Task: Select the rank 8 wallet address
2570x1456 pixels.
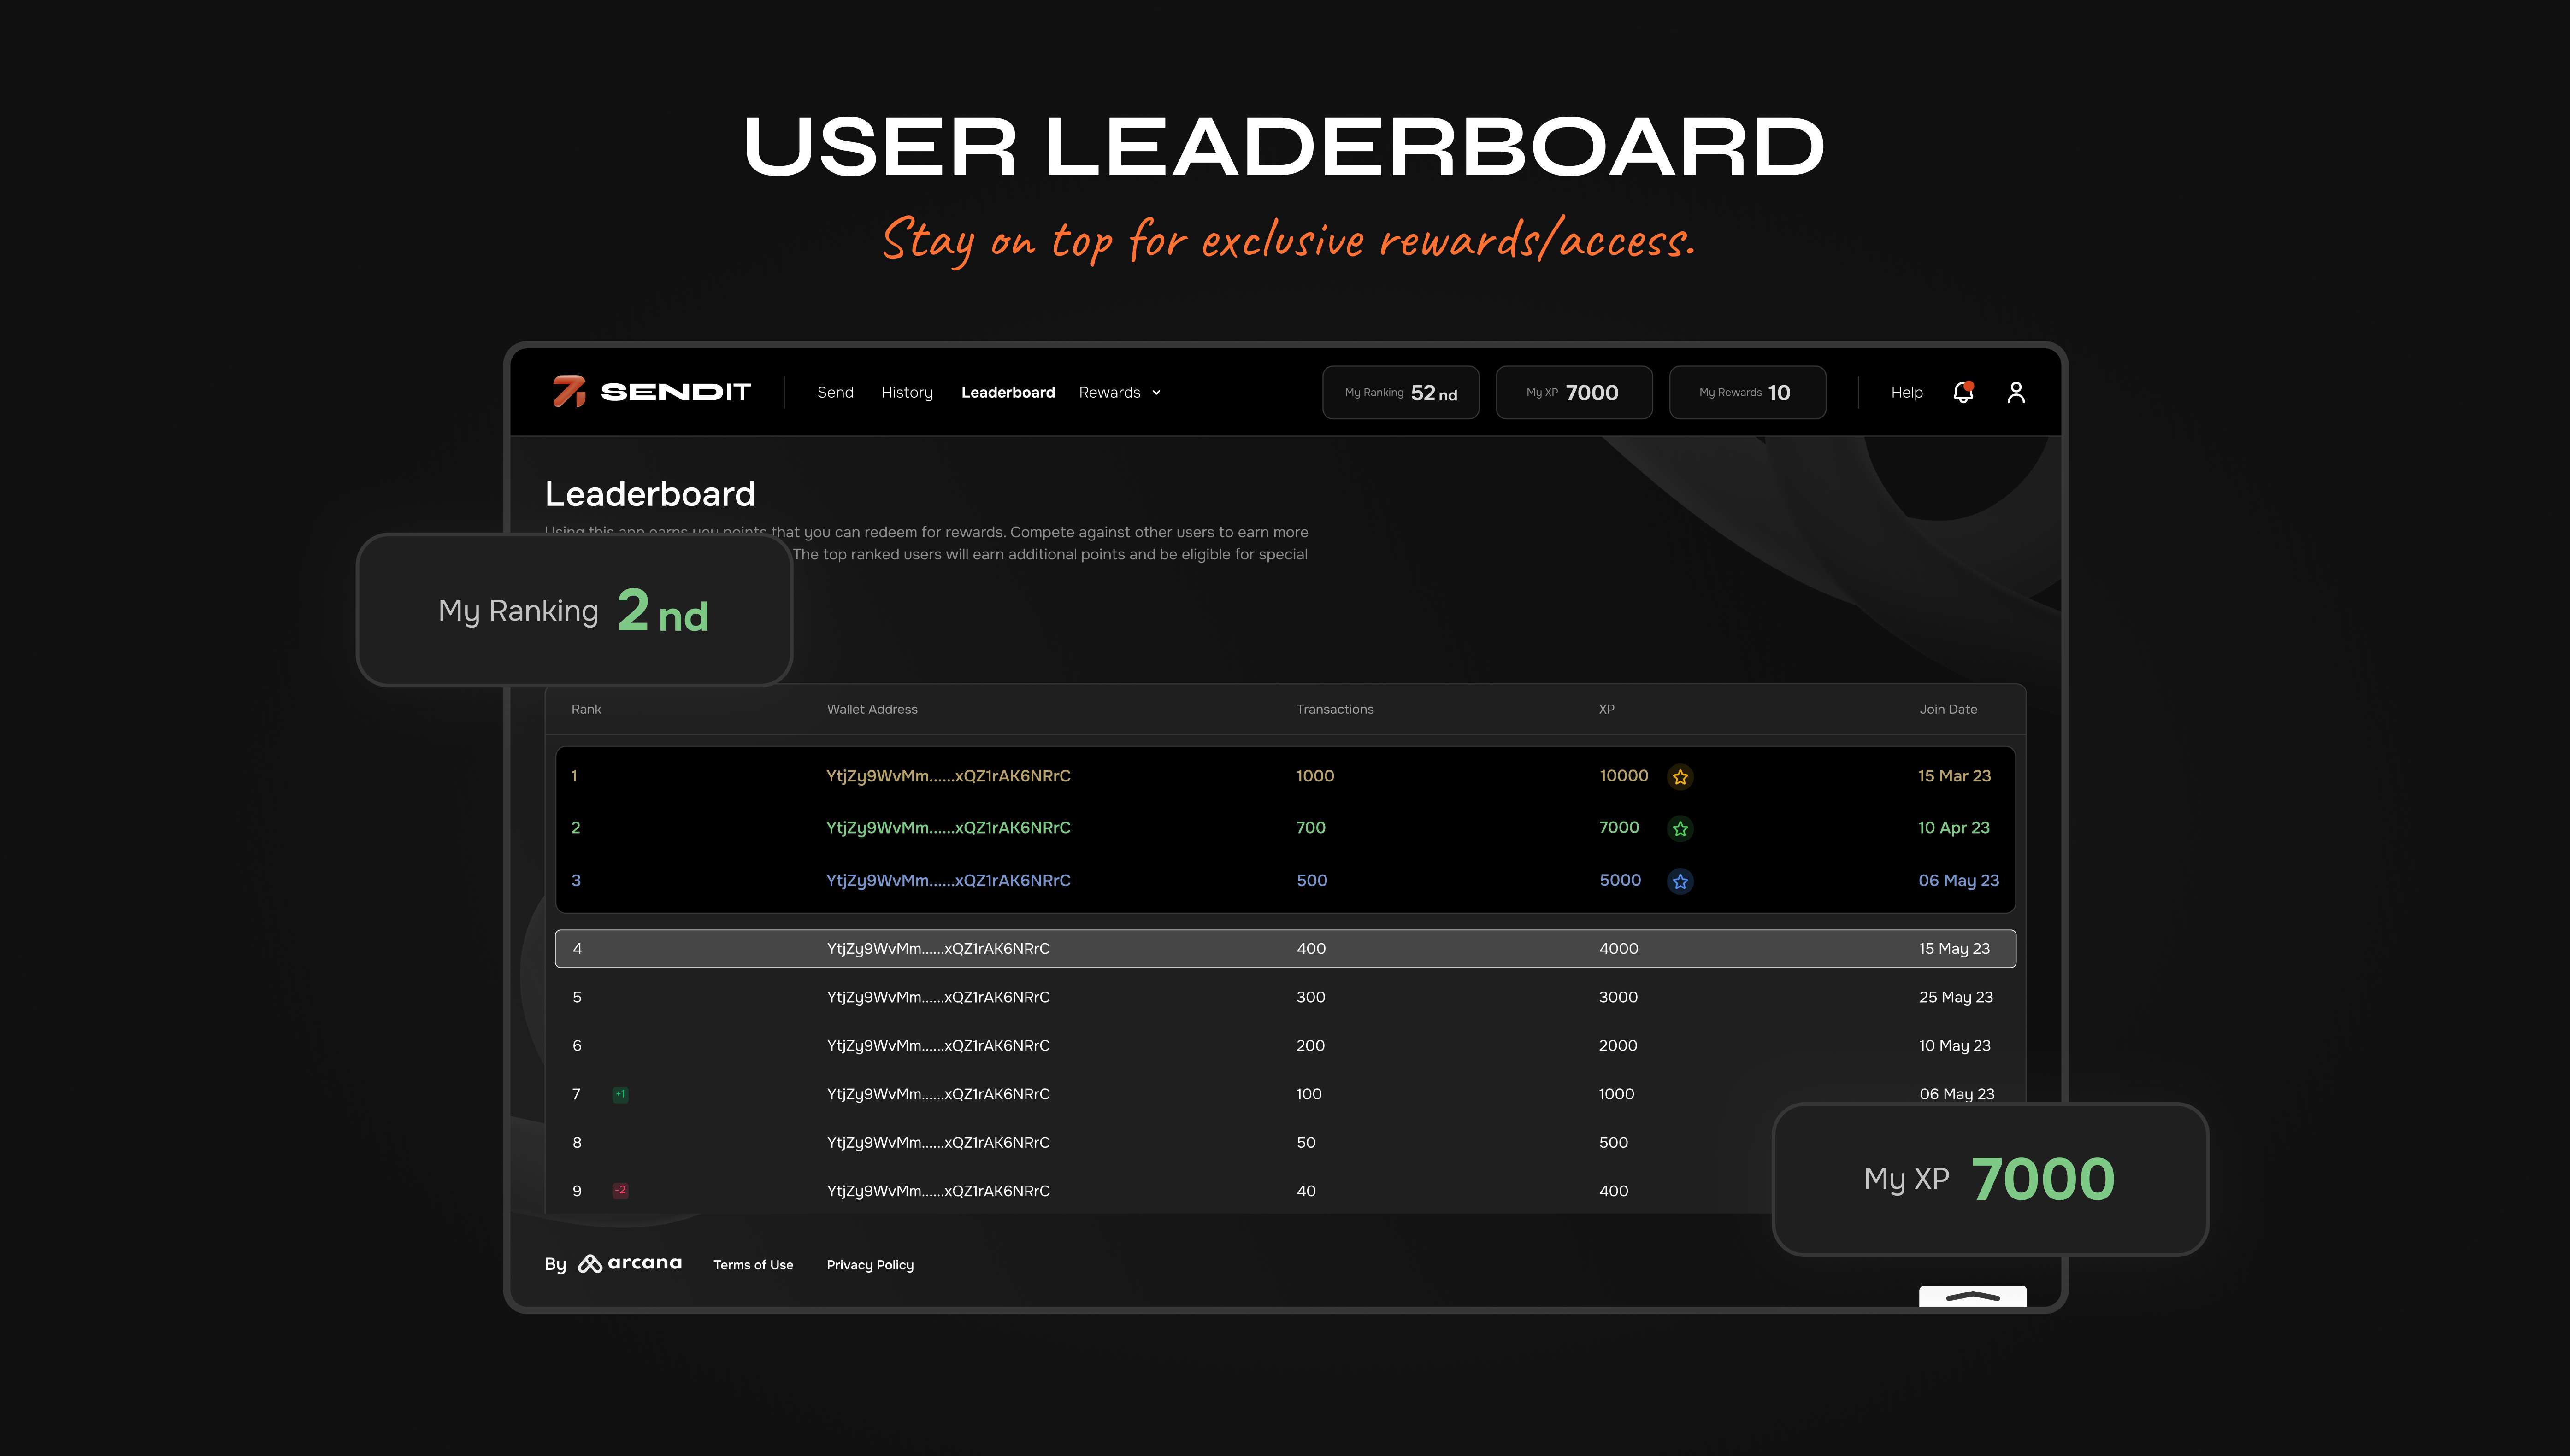Action: point(938,1142)
